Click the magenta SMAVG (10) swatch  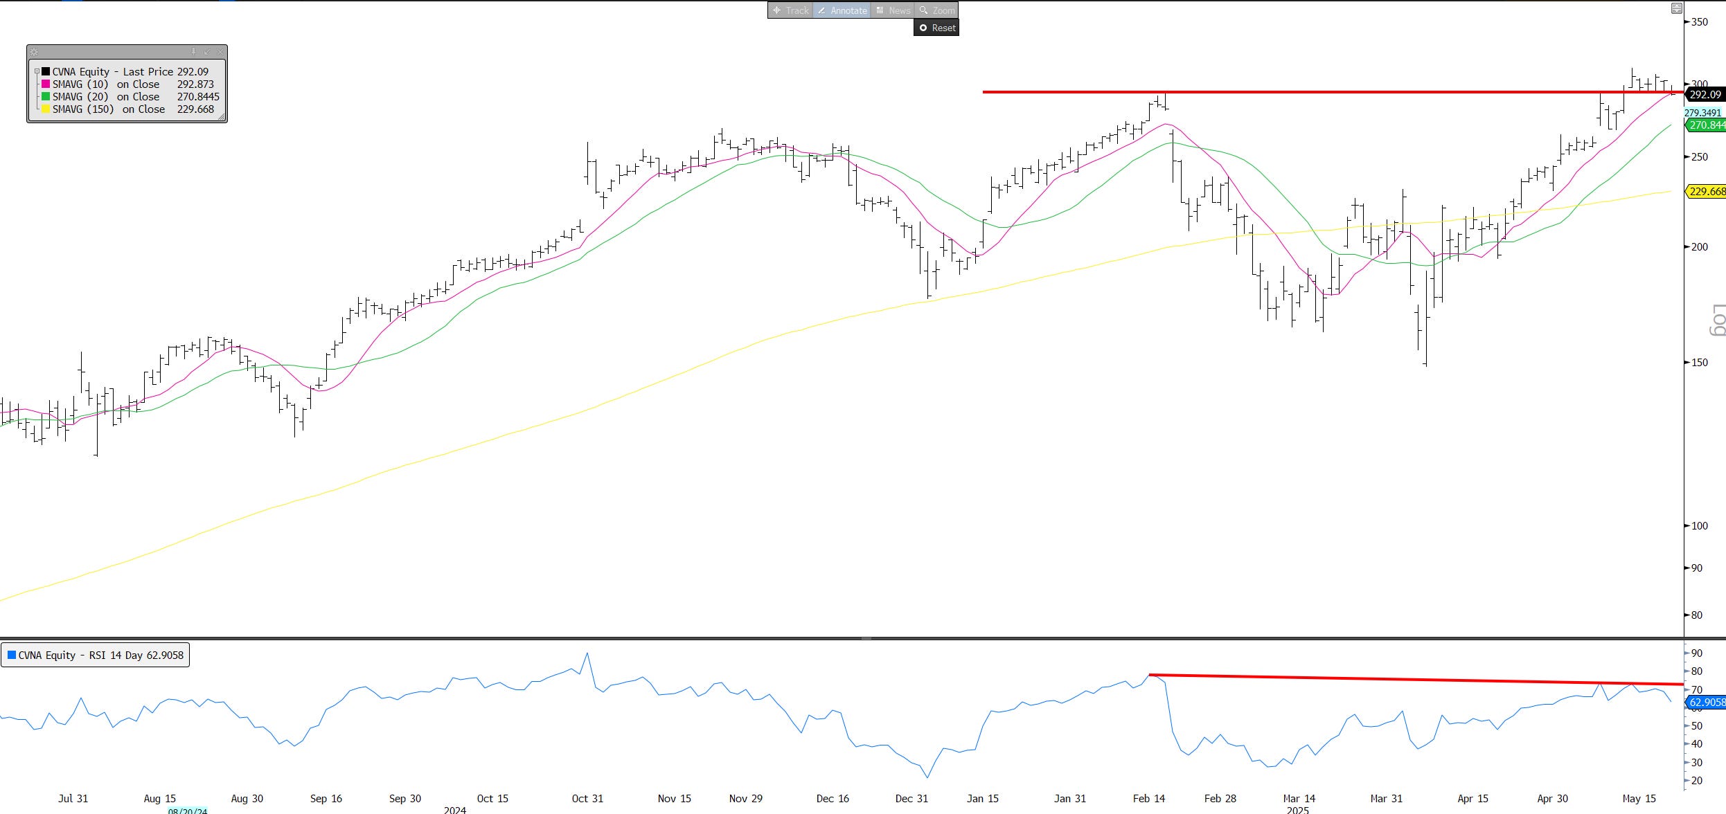click(x=46, y=84)
